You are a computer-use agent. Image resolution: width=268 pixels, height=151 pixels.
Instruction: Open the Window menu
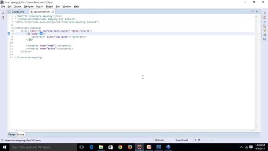pos(67,7)
